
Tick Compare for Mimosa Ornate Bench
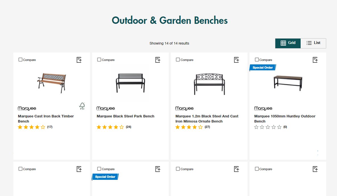click(178, 60)
